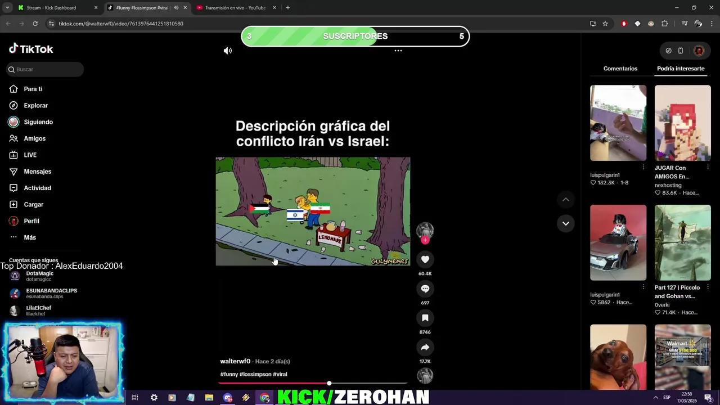The height and width of the screenshot is (405, 720).
Task: Open a new browser tab
Action: click(x=287, y=8)
